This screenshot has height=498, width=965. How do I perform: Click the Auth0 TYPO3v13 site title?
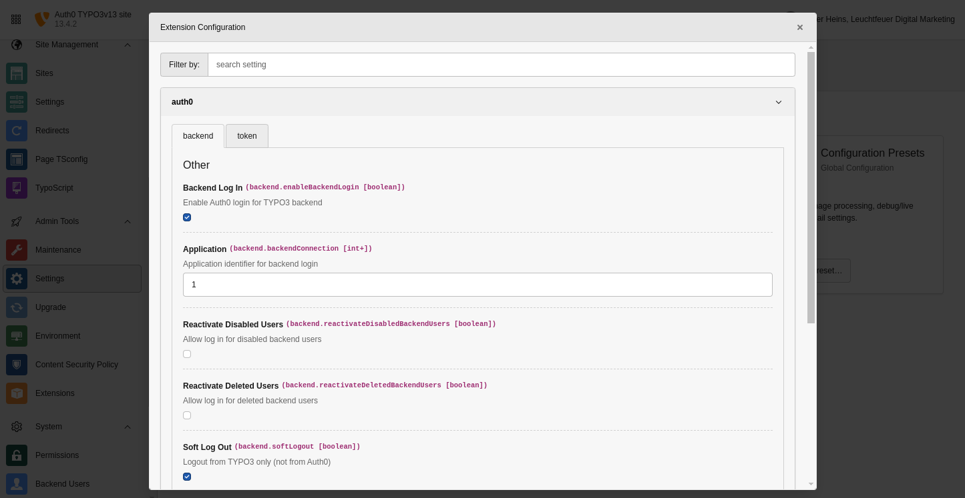(93, 15)
